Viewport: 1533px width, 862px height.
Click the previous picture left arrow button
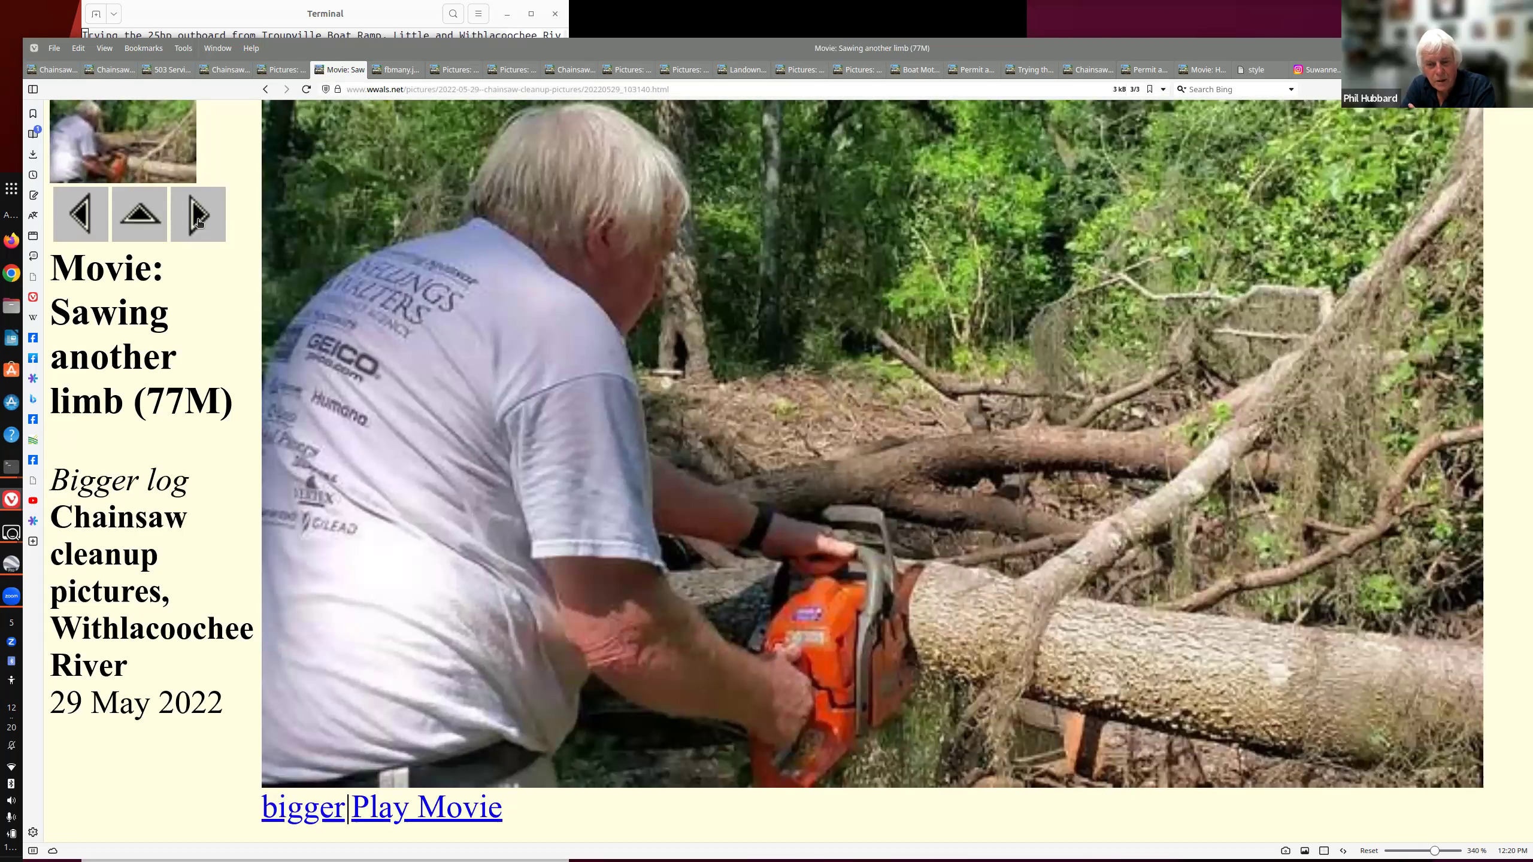coord(81,214)
